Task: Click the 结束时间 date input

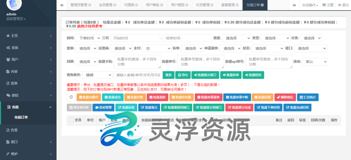Action: 187,38
